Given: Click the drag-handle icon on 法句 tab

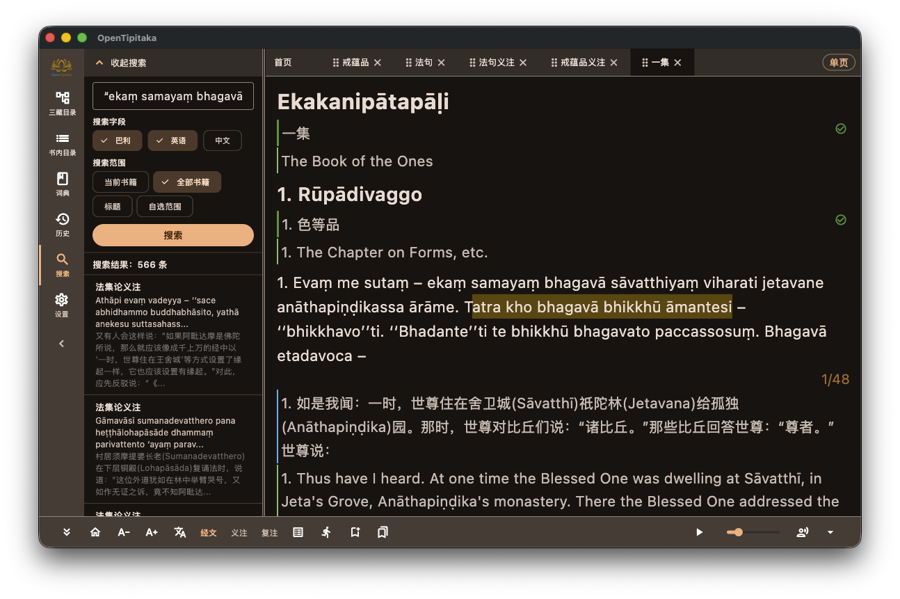Looking at the screenshot, I should [x=409, y=63].
